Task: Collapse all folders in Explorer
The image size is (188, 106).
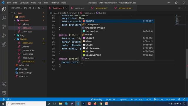Action: (x=39, y=8)
